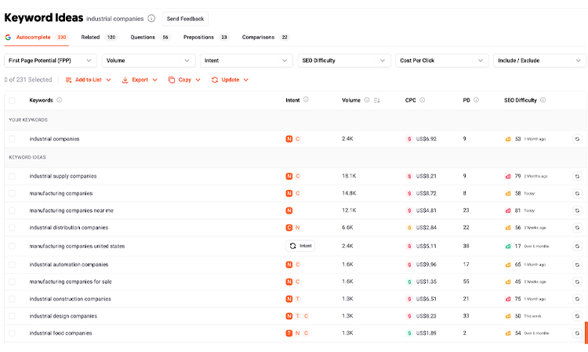Open the 'industrial supply companies' keyword link
588x352 pixels.
[x=63, y=176]
